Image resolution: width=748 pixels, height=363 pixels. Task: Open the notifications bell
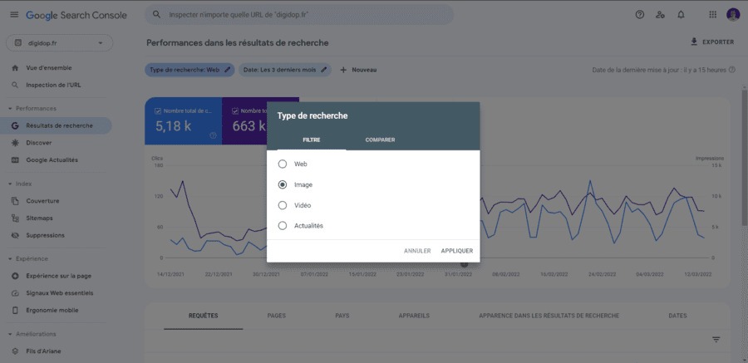pos(681,15)
